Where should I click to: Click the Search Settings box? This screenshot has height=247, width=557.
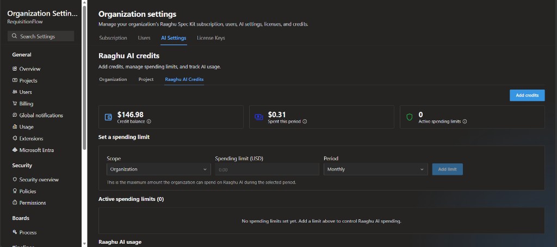(41, 36)
